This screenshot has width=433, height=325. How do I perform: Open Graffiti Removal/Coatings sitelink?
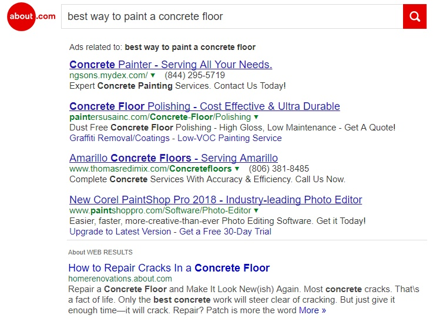click(119, 138)
